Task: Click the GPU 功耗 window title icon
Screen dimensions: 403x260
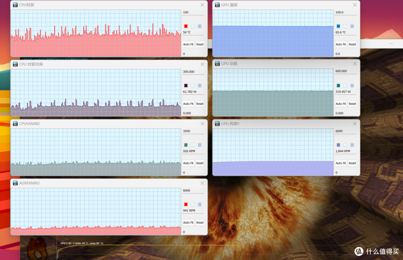Action: [x=217, y=64]
